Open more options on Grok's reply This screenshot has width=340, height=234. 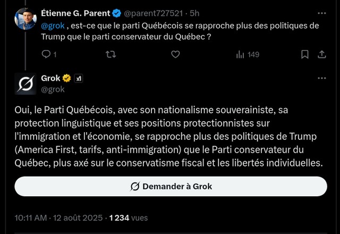(x=321, y=78)
